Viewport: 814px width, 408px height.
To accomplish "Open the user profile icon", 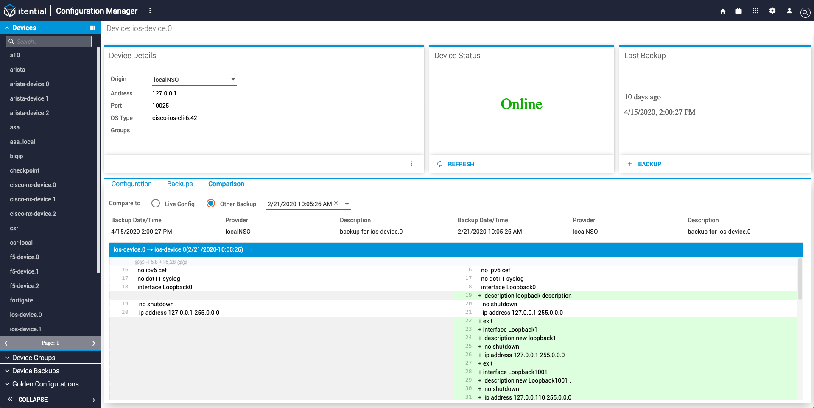I will tap(789, 11).
